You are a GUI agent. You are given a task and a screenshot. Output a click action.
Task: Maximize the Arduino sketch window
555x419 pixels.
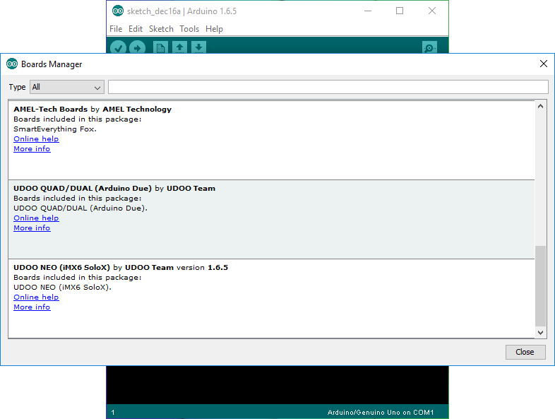point(400,11)
